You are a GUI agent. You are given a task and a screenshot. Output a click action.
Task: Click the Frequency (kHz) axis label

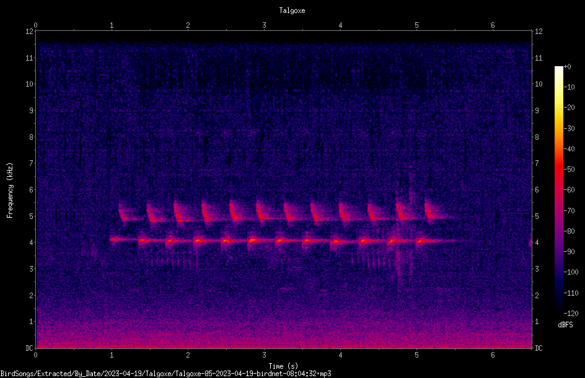click(x=10, y=191)
